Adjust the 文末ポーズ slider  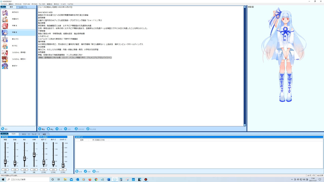[x=63, y=165]
